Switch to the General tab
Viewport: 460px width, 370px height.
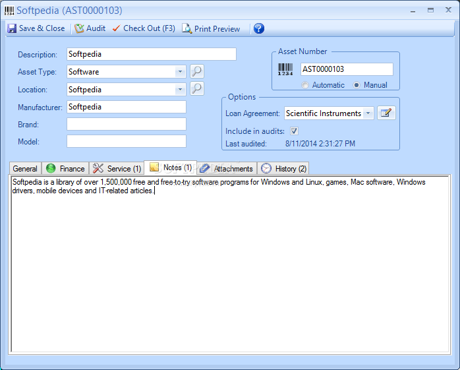[x=25, y=169]
